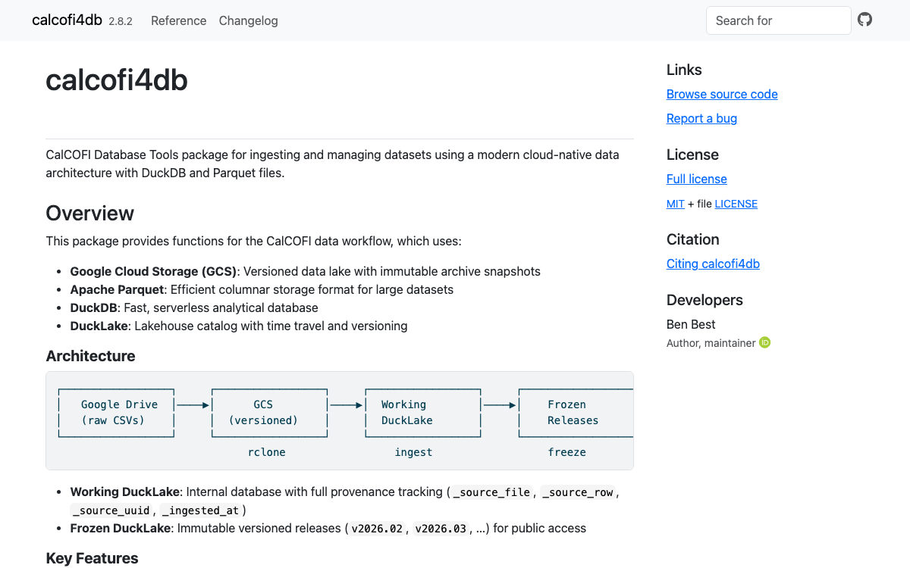Go to calcofi4db home brand link
This screenshot has height=568, width=910.
coord(67,20)
